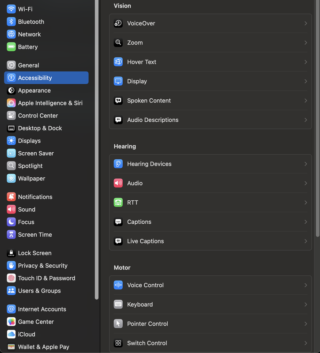Click the Wallpaper flower icon
Viewport: 320px width, 353px height.
11,179
